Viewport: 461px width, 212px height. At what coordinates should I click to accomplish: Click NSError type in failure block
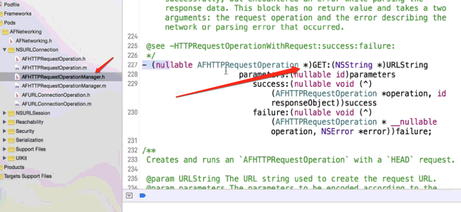337,131
